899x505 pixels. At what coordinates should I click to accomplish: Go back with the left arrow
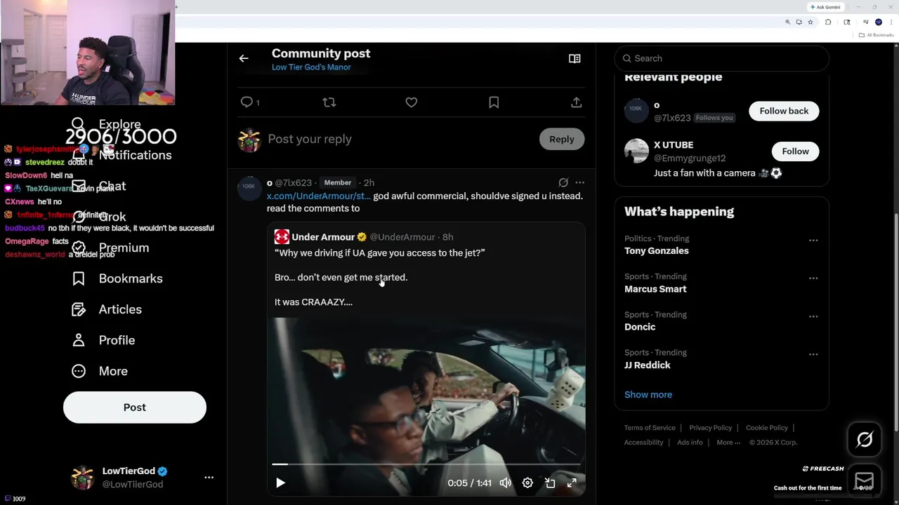click(244, 58)
